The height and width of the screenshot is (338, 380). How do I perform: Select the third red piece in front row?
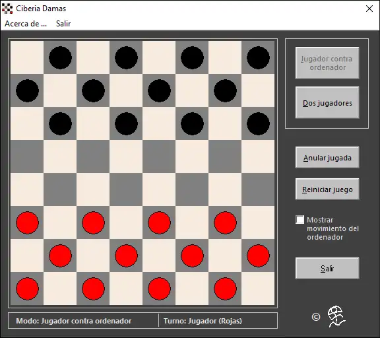[x=159, y=222]
